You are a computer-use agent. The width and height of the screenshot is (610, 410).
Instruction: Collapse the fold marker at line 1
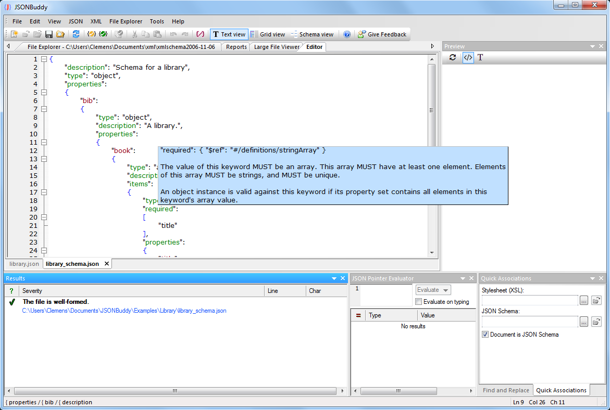[44, 59]
